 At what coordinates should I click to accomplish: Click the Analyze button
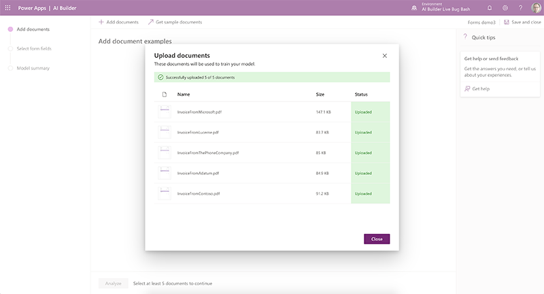tap(113, 284)
